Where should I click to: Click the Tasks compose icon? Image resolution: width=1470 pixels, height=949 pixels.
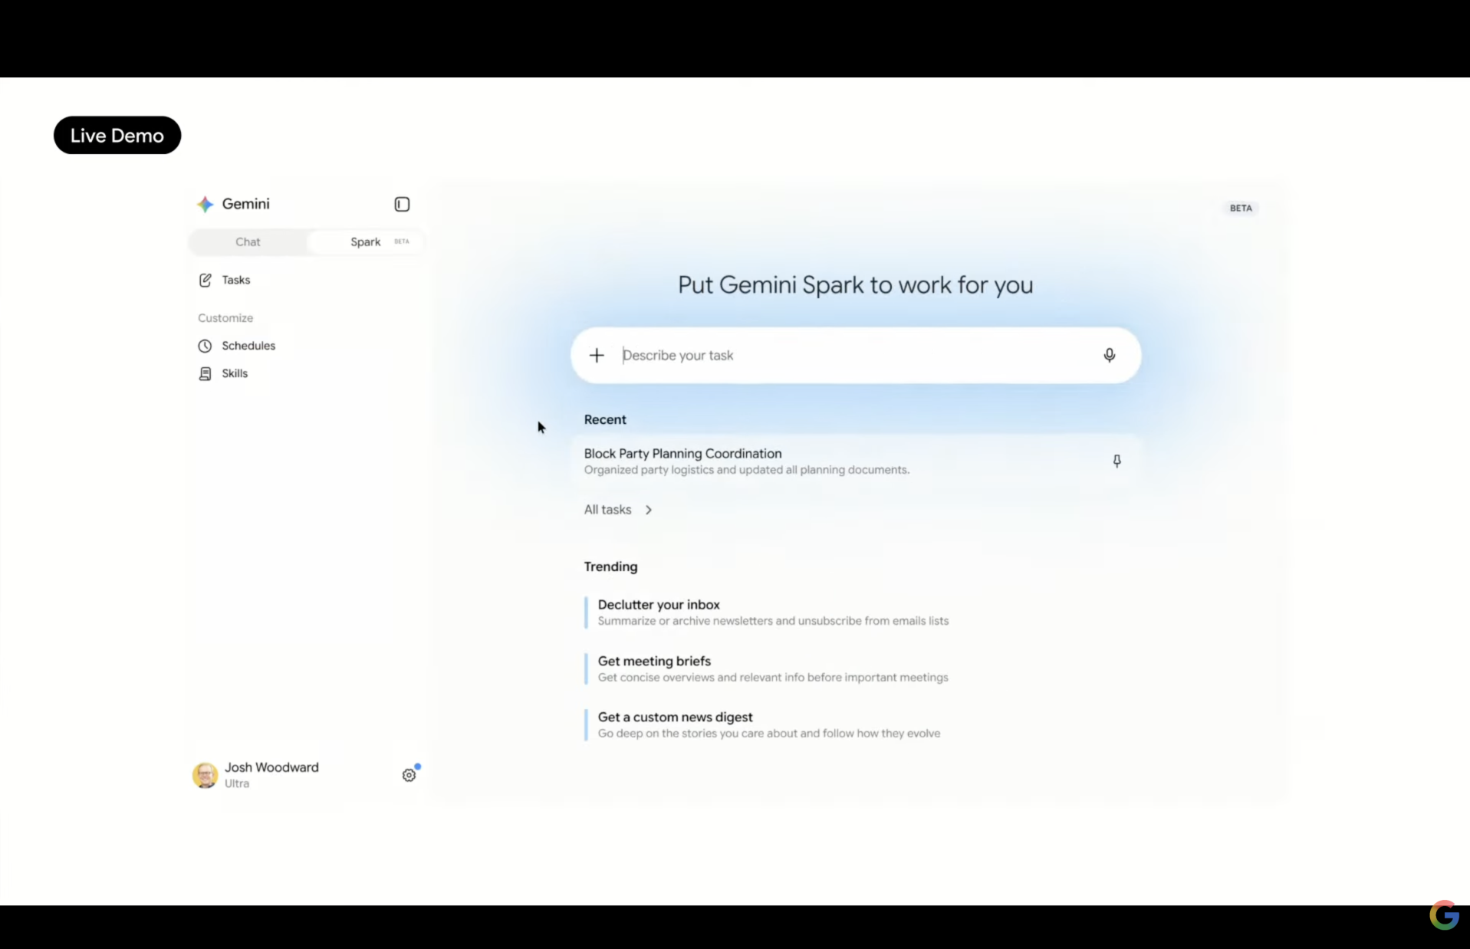[x=205, y=280]
